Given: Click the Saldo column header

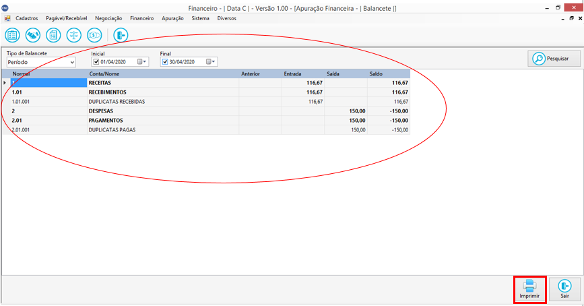Looking at the screenshot, I should pos(389,73).
